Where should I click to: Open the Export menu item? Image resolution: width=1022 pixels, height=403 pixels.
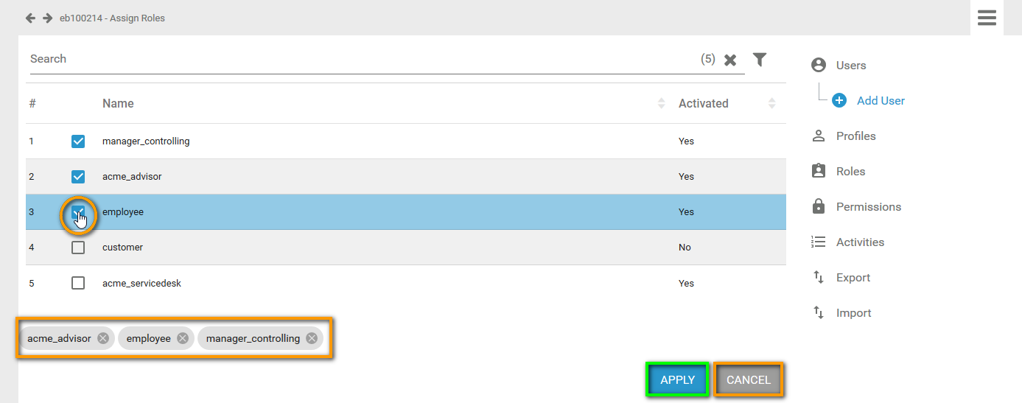(x=853, y=278)
